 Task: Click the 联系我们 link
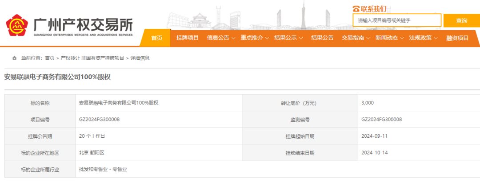tap(373, 8)
